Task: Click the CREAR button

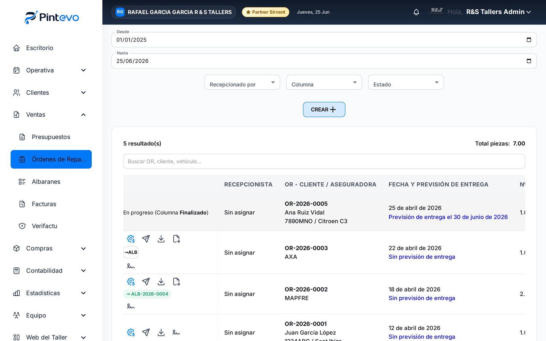Action: [324, 109]
